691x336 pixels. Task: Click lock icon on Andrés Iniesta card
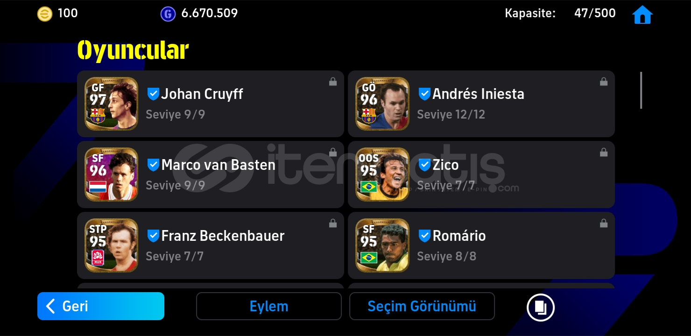[x=604, y=82]
